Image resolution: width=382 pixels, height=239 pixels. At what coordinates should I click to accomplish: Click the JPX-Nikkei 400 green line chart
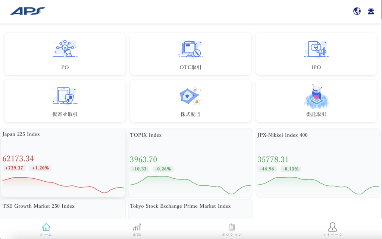pyautogui.click(x=318, y=186)
